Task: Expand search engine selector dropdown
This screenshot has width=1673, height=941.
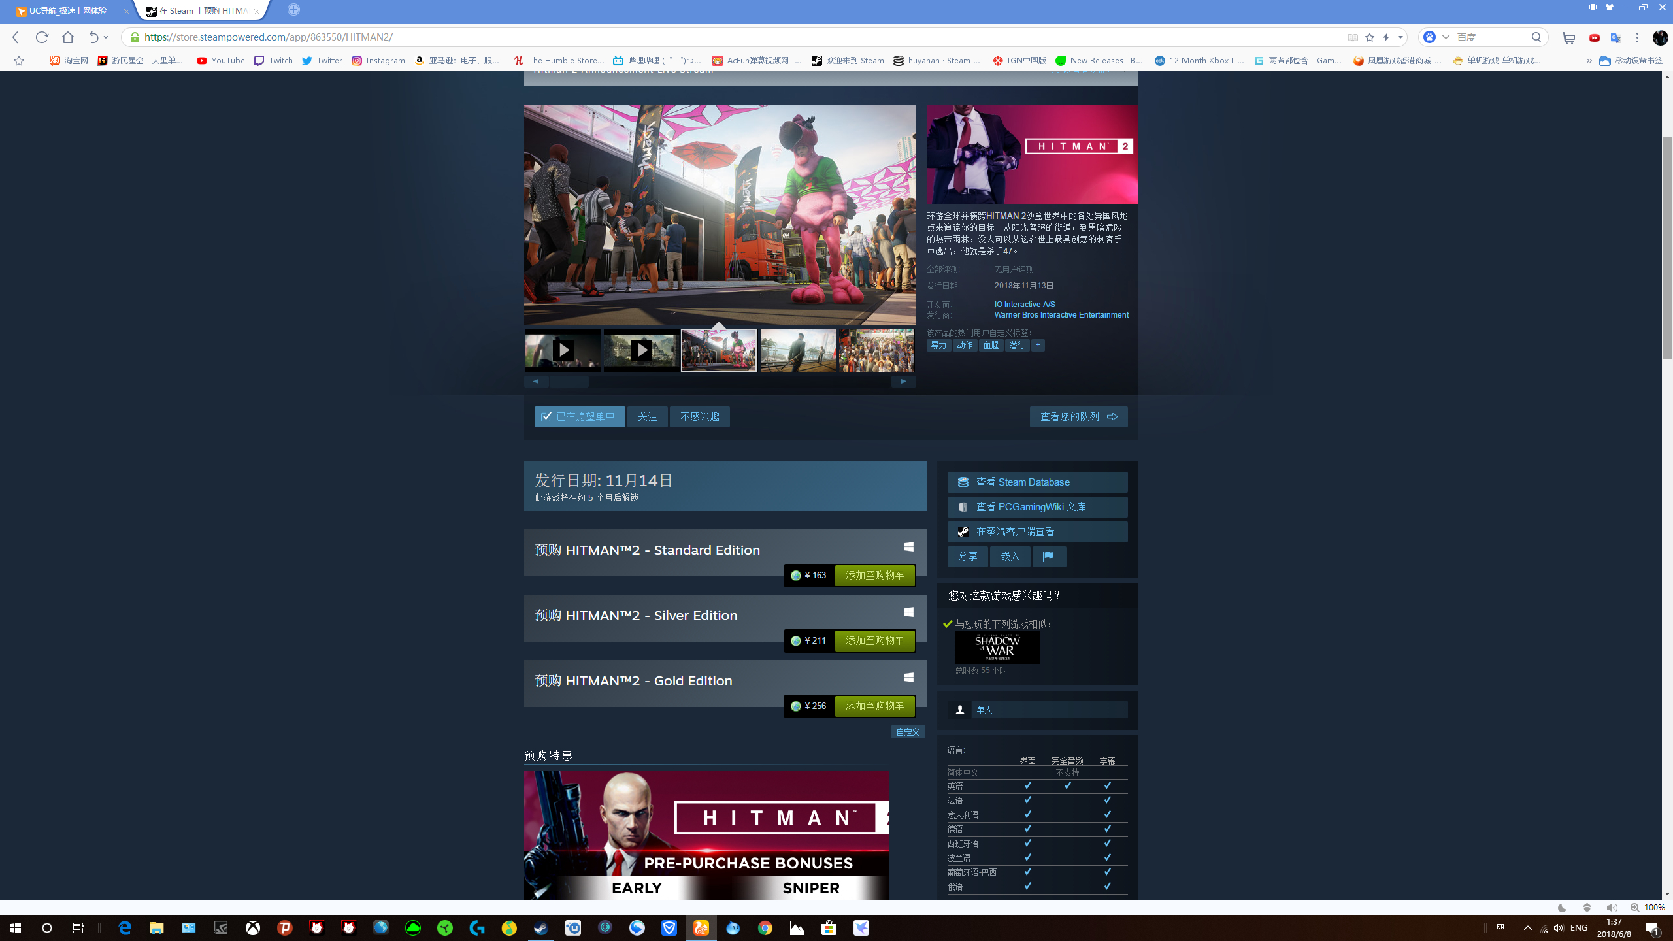Action: click(x=1445, y=37)
